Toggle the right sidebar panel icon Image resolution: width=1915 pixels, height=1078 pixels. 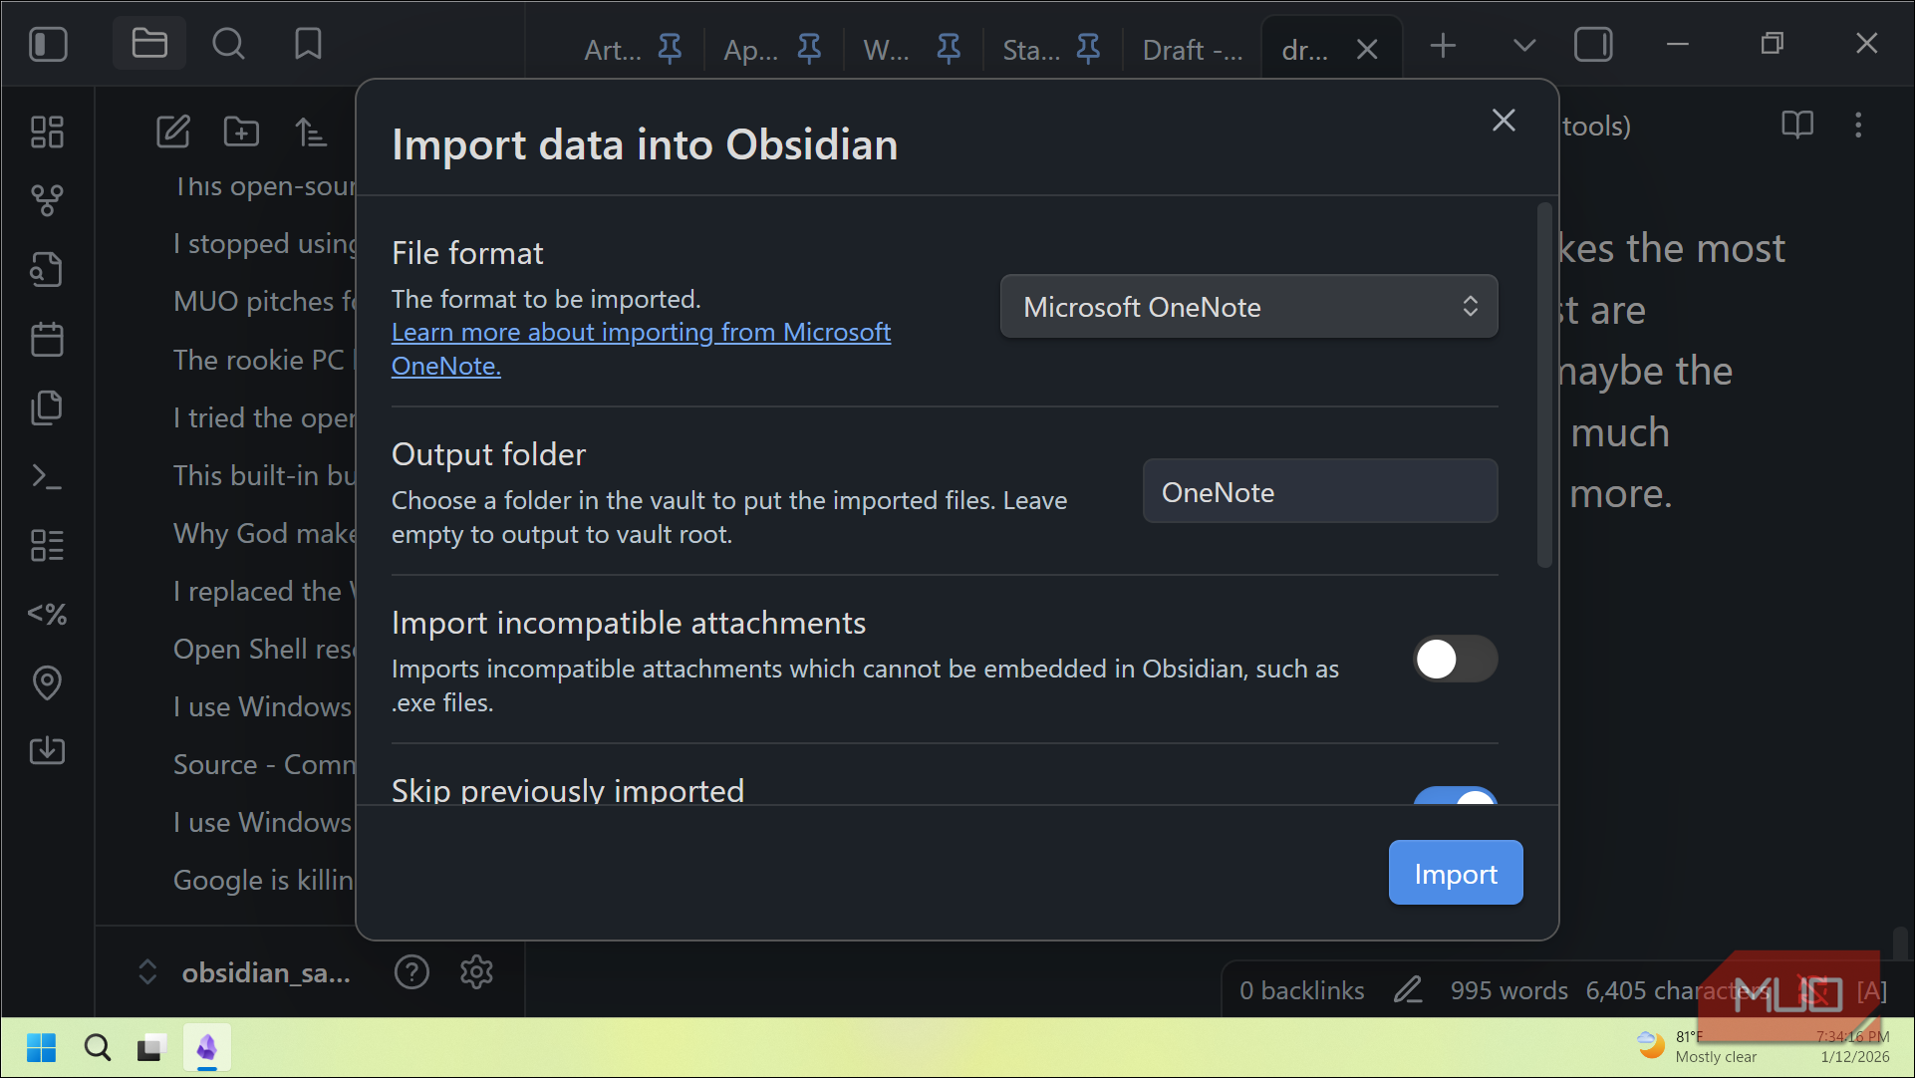click(x=1593, y=45)
